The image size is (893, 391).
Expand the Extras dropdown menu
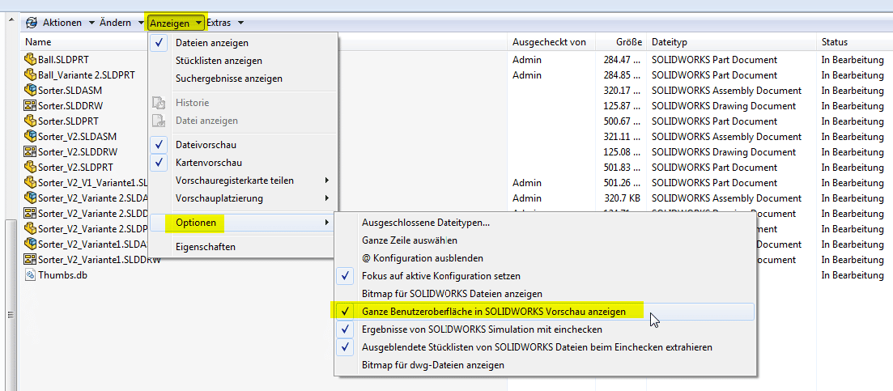point(224,23)
